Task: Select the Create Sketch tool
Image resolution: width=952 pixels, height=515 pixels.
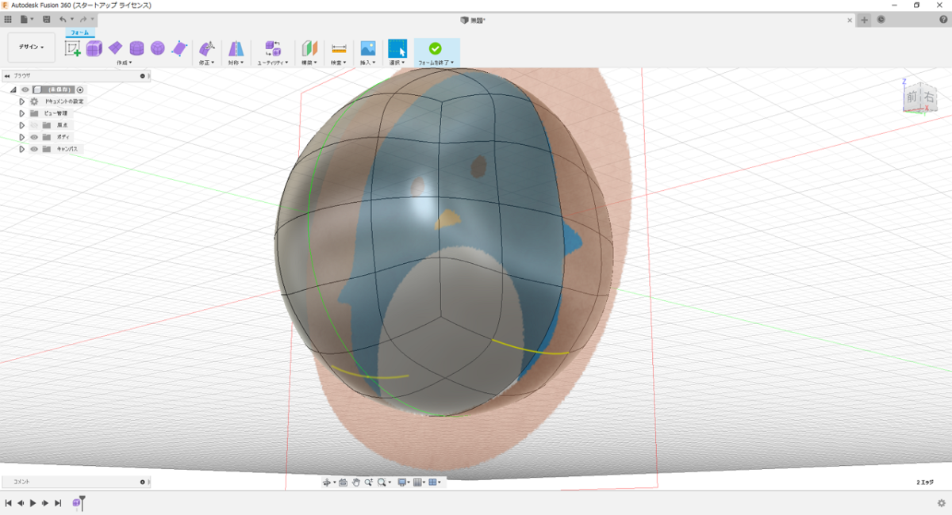Action: coord(73,48)
